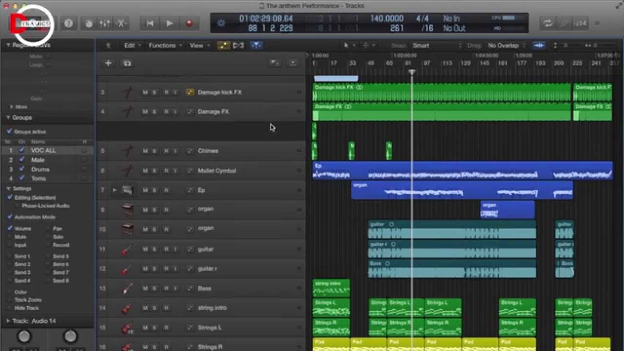Uncheck Automation Mode setting
Viewport: 624px width, 351px height.
(9, 217)
